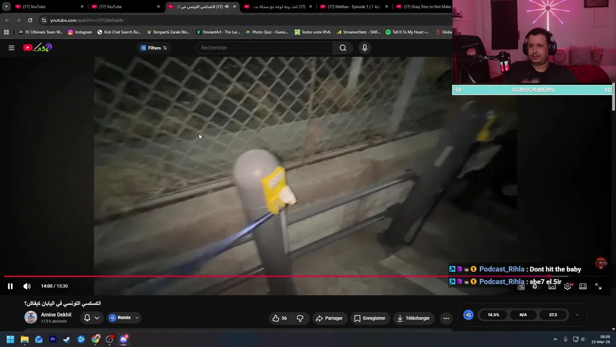Open Premiere Pro from the taskbar
The width and height of the screenshot is (616, 347).
(x=53, y=339)
